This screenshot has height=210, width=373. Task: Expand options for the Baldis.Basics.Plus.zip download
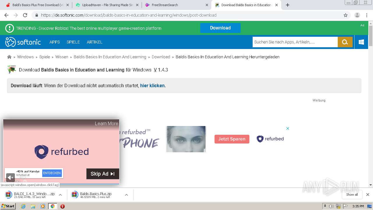click(126, 195)
